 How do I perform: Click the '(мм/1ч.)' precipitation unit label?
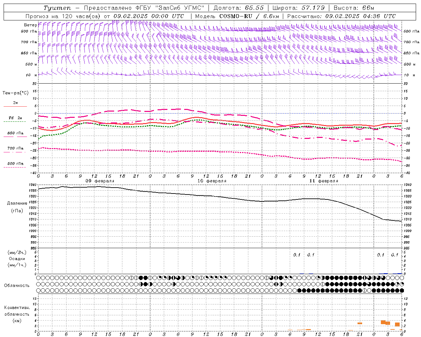pos(17,265)
